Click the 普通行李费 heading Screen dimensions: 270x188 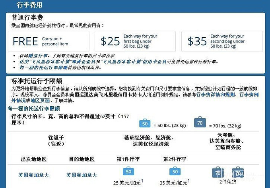click(27, 17)
